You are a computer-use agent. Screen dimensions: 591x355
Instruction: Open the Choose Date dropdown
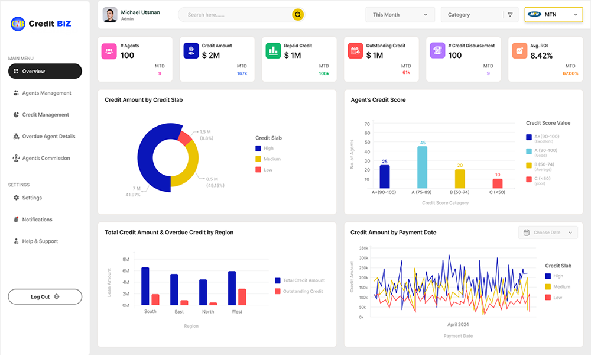pos(548,233)
